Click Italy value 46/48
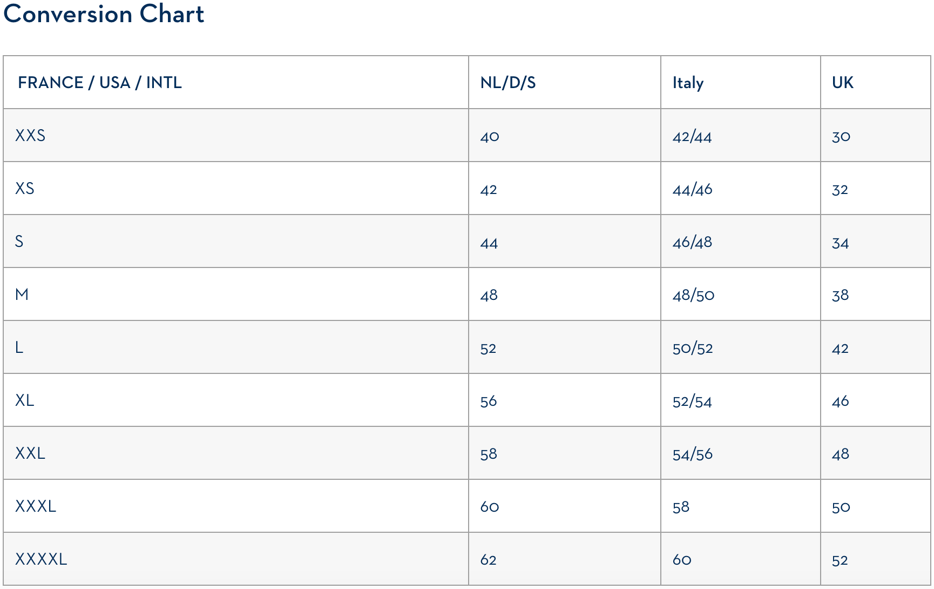This screenshot has height=589, width=934. pos(692,242)
